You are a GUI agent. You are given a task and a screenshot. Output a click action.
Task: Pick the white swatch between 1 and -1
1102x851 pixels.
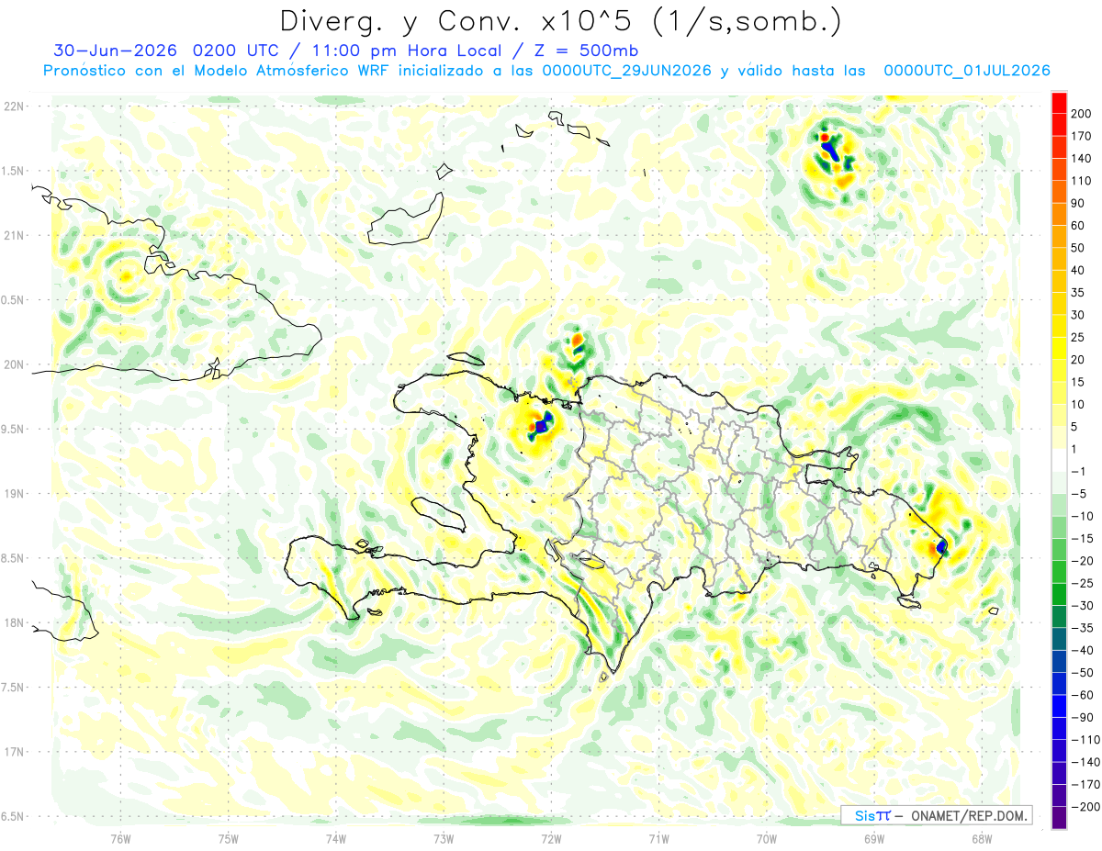[1059, 460]
